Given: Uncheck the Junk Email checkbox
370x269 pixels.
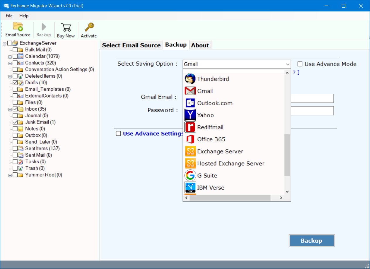Looking at the screenshot, I should coord(15,122).
